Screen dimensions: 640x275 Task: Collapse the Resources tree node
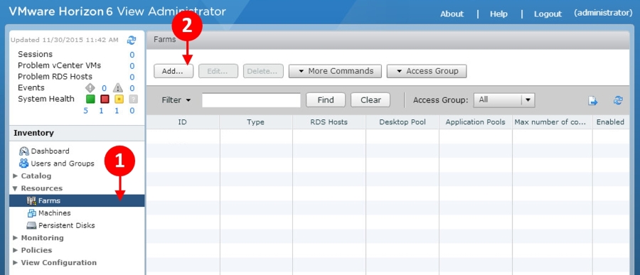[x=16, y=188]
